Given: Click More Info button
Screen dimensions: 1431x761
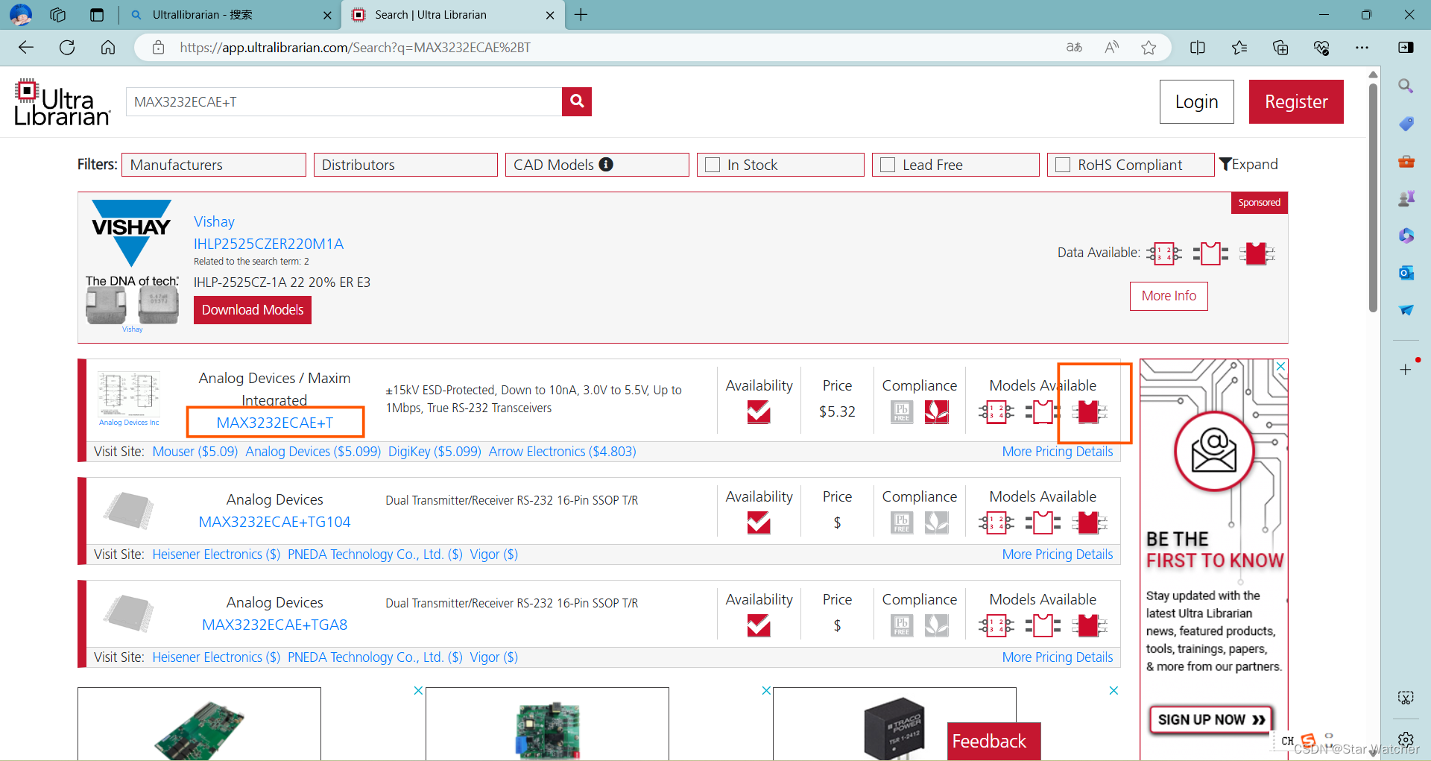Looking at the screenshot, I should click(x=1169, y=296).
